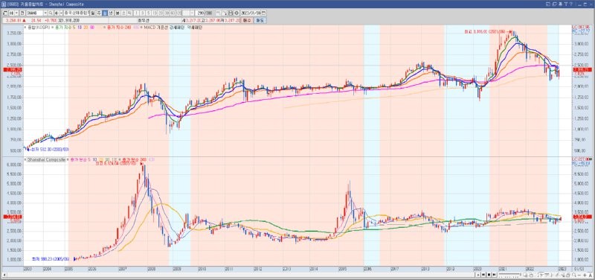
Task: Select the 60 interval tab
Action: [173, 13]
